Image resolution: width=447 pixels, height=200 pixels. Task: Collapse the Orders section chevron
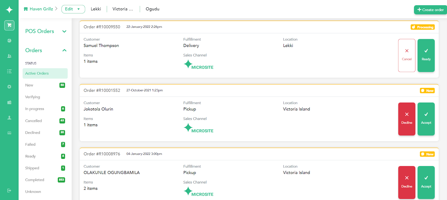tap(64, 50)
